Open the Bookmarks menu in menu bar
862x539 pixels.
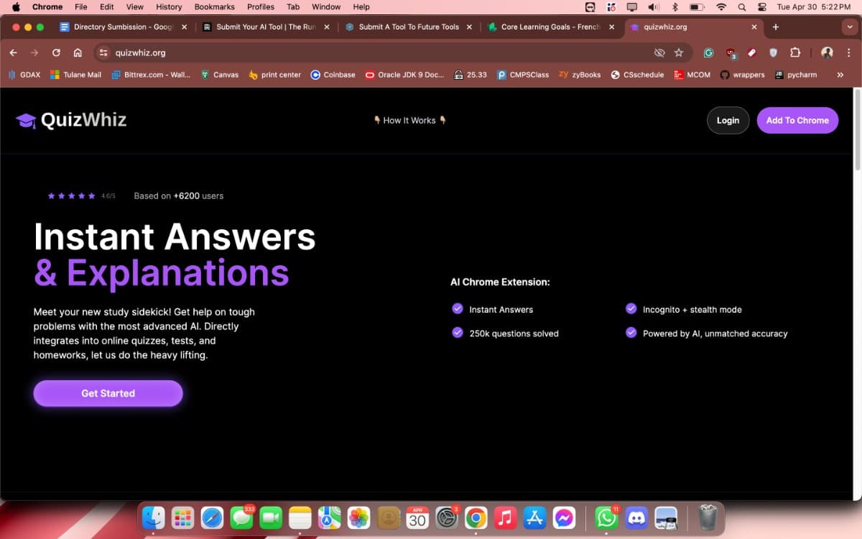pyautogui.click(x=214, y=6)
